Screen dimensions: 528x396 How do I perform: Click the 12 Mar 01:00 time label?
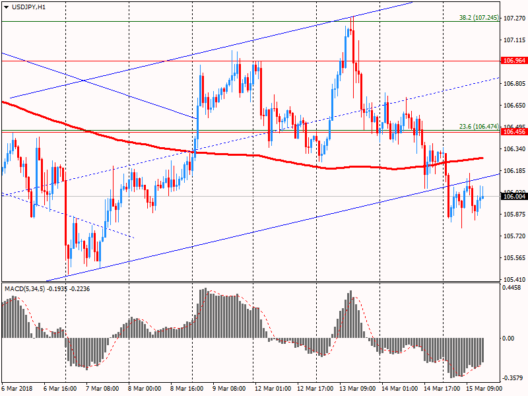coord(273,388)
